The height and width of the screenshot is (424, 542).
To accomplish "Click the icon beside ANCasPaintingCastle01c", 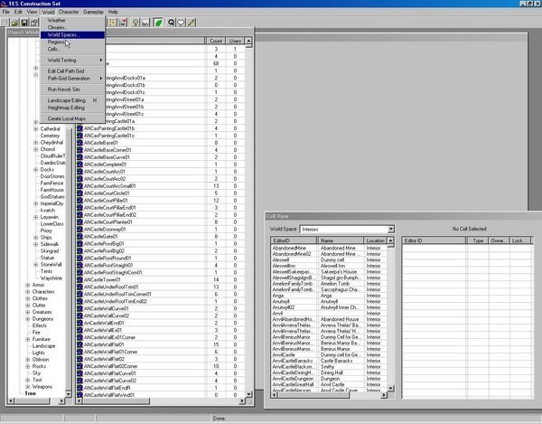I will coord(79,136).
